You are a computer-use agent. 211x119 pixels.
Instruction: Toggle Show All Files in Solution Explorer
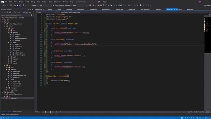click(26, 13)
